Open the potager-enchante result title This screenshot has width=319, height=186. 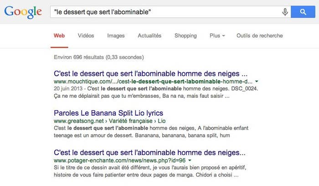click(149, 152)
